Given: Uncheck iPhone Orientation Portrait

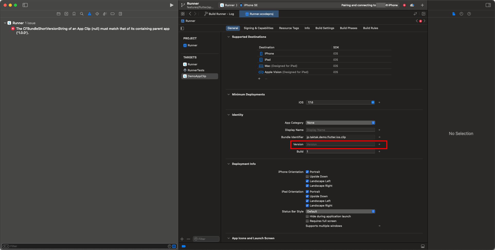Looking at the screenshot, I should (x=307, y=172).
